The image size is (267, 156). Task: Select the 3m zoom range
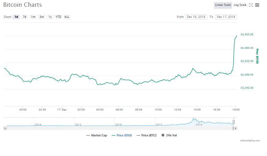coord(42,17)
